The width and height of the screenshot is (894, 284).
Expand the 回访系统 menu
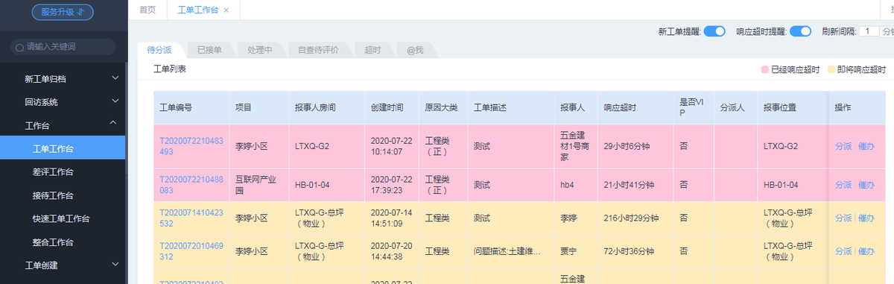coord(63,101)
